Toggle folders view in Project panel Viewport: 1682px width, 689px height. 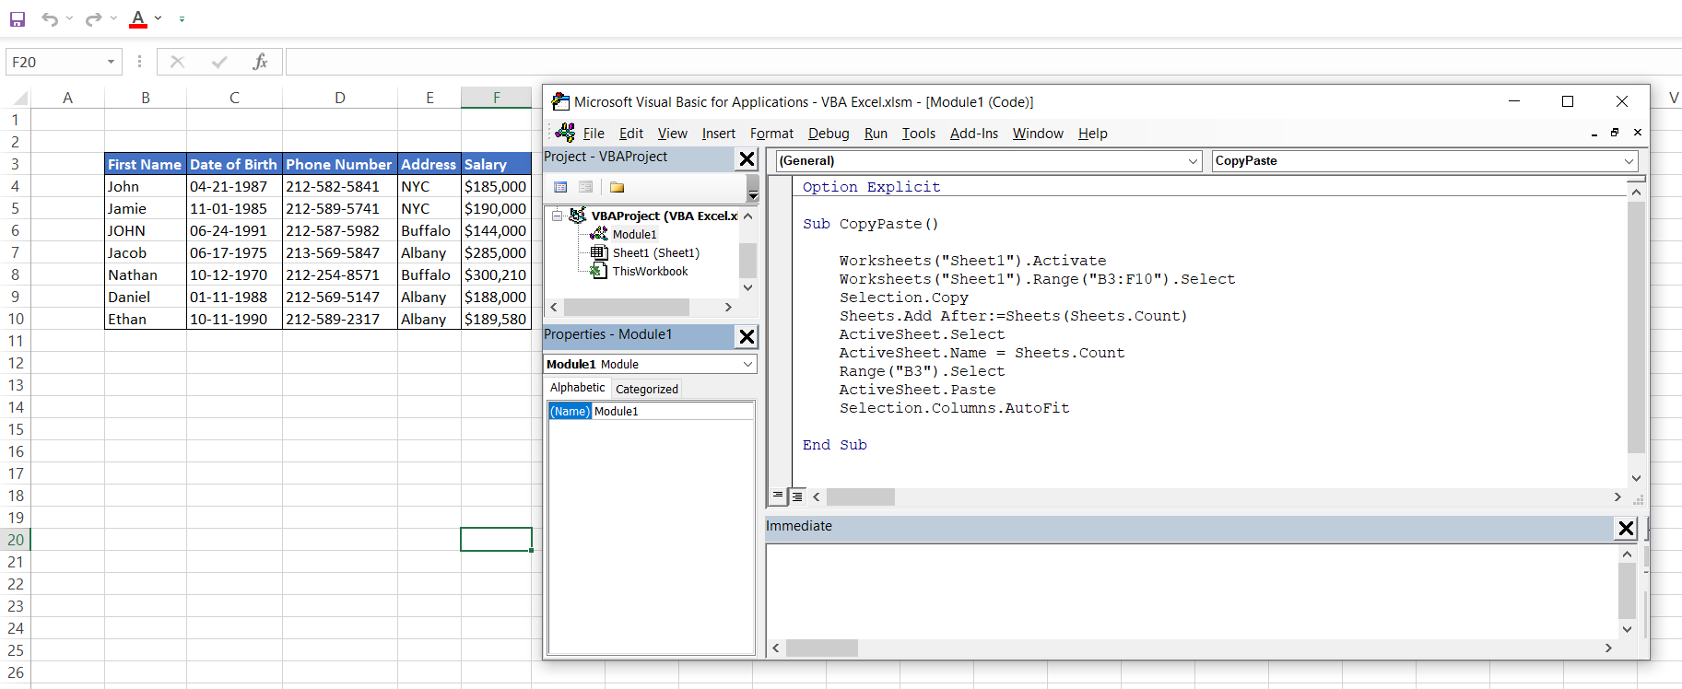point(617,187)
